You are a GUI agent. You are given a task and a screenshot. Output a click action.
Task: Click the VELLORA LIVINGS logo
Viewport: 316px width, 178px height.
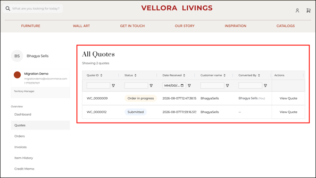click(x=177, y=8)
